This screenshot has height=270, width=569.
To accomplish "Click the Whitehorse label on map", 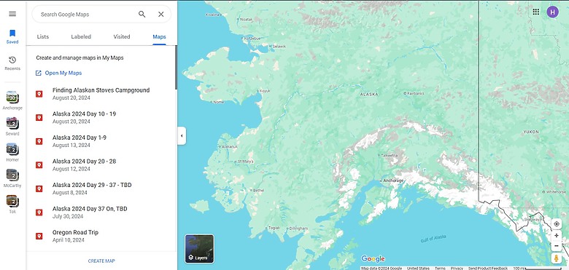I will point(556,192).
